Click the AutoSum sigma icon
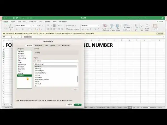The image size is (167, 125). click(x=136, y=25)
